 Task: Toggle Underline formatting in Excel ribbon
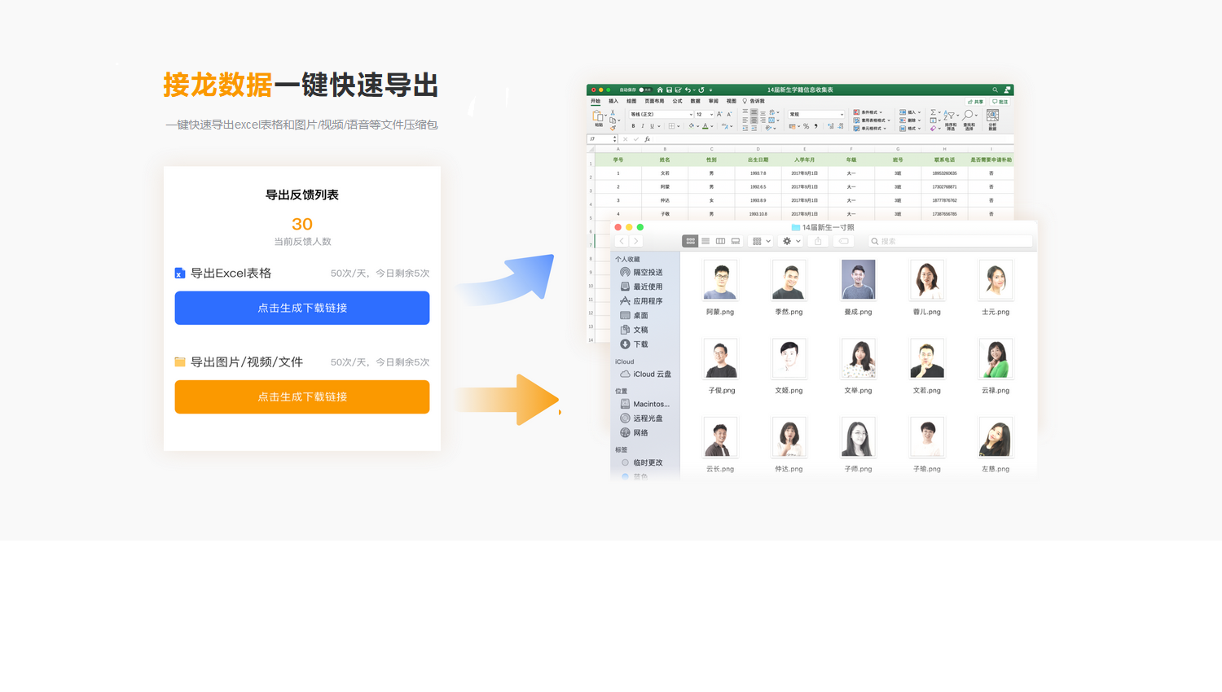click(652, 126)
